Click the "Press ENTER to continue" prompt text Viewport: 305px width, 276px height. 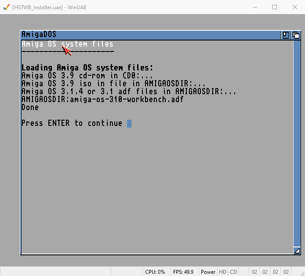[x=72, y=123]
